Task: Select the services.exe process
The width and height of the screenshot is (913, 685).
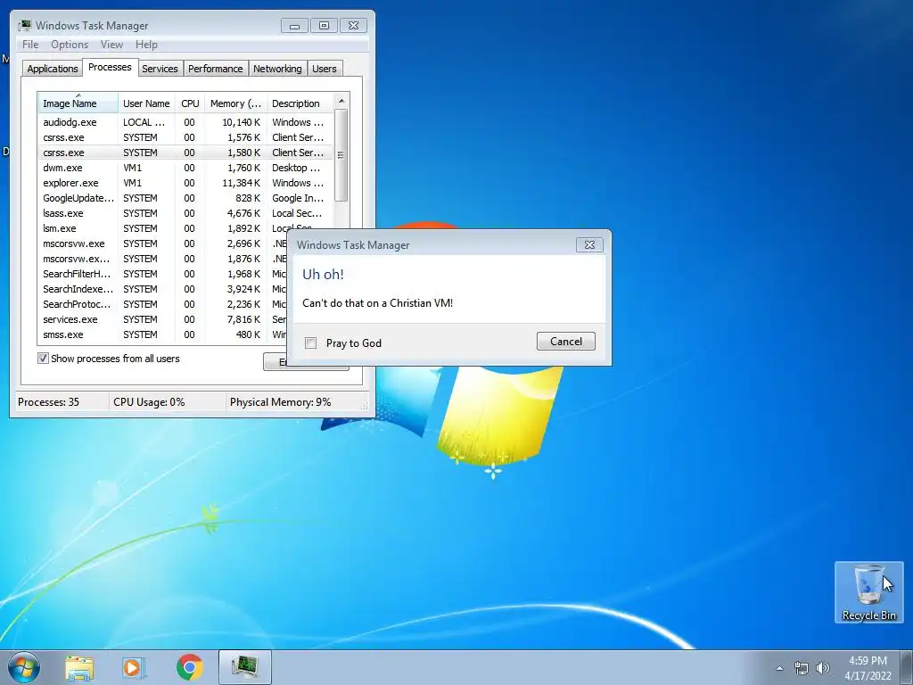Action: 163,319
